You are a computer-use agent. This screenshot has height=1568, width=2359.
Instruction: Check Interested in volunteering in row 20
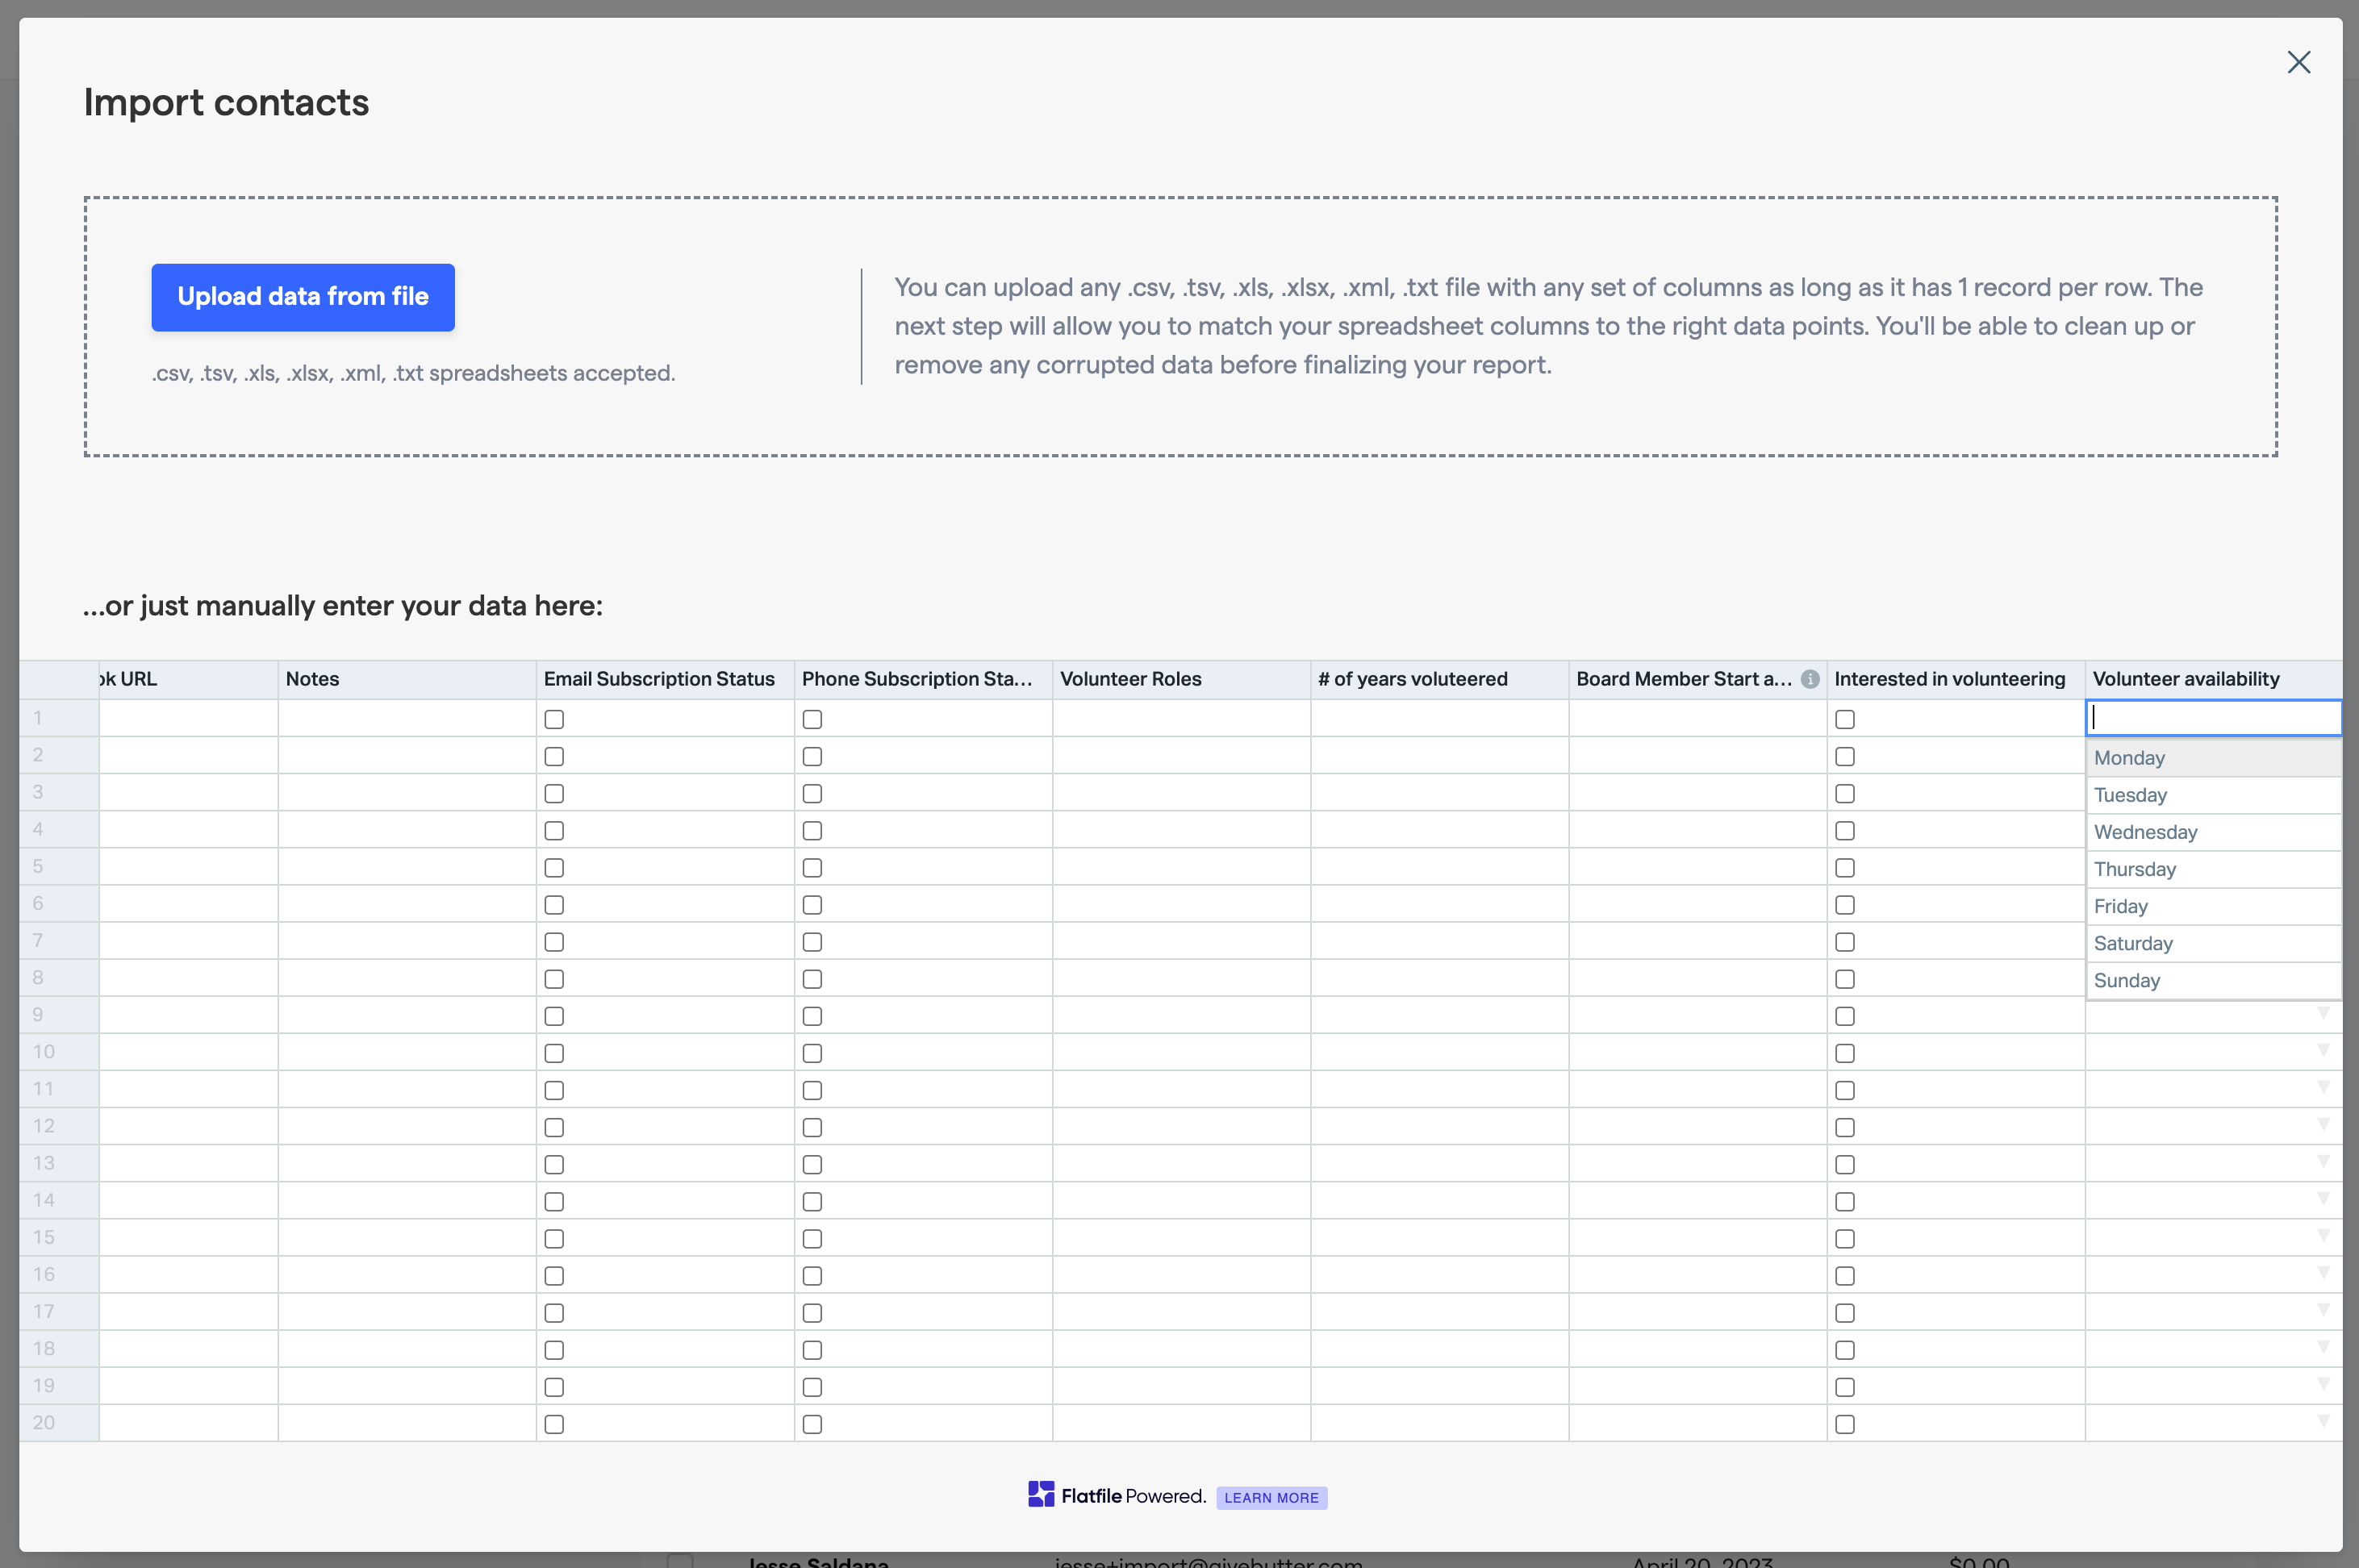pyautogui.click(x=1845, y=1424)
